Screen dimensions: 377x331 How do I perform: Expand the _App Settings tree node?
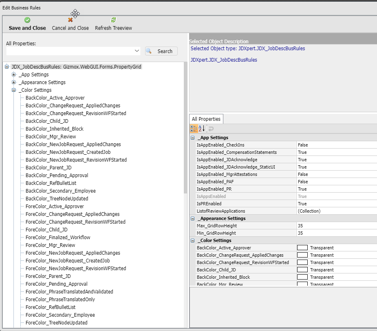(14, 75)
